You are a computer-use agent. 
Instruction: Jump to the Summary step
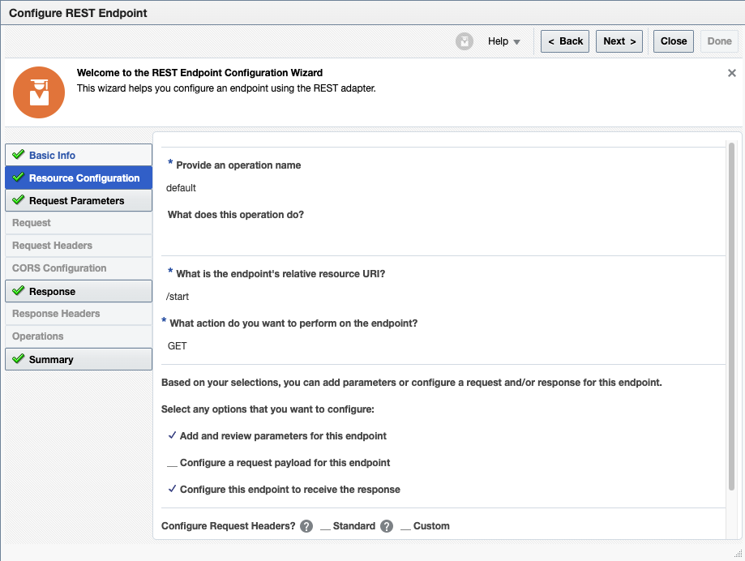(79, 359)
